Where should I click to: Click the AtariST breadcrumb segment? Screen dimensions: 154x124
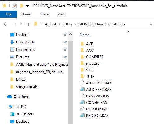pyautogui.click(x=51, y=24)
